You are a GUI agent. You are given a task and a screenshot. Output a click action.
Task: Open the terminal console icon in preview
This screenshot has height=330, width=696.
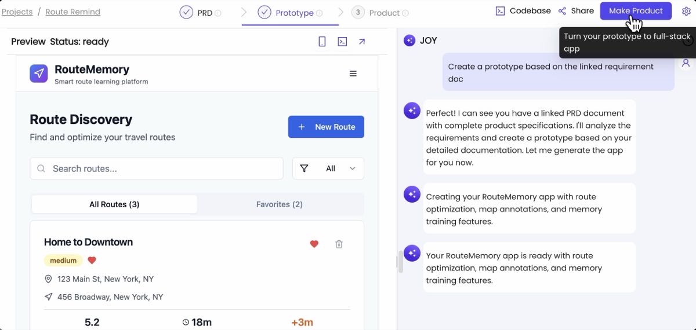tap(342, 42)
